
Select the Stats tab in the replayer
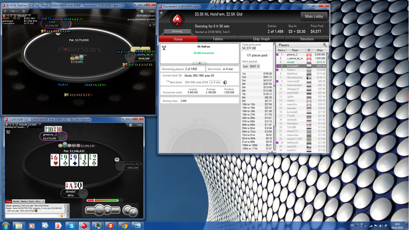pos(32,201)
